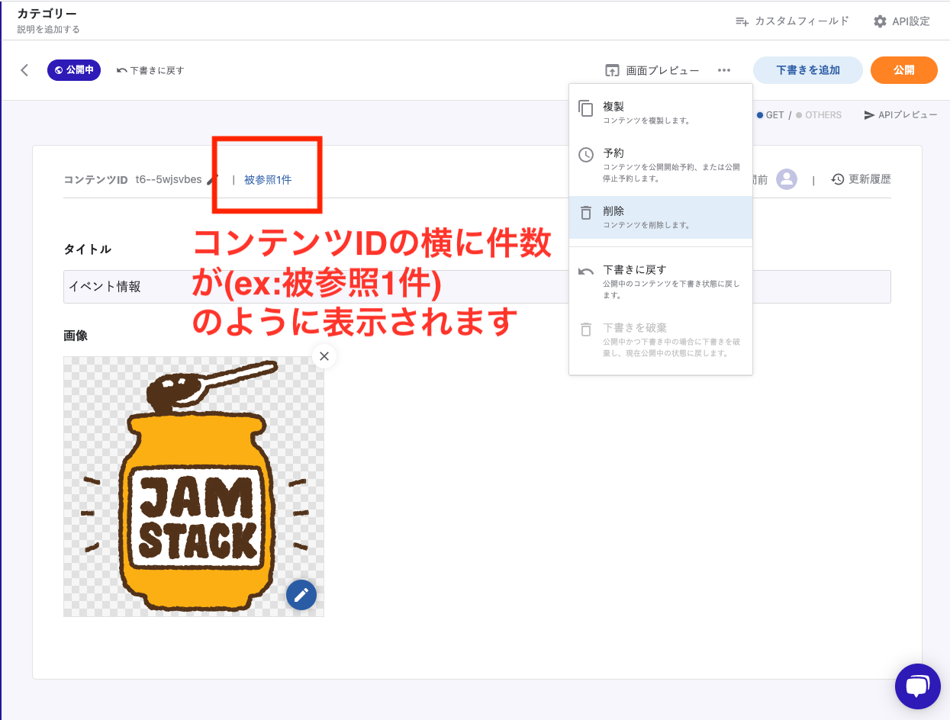This screenshot has height=720, width=950.
Task: Open 画面プレビュー screen preview
Action: tap(652, 70)
